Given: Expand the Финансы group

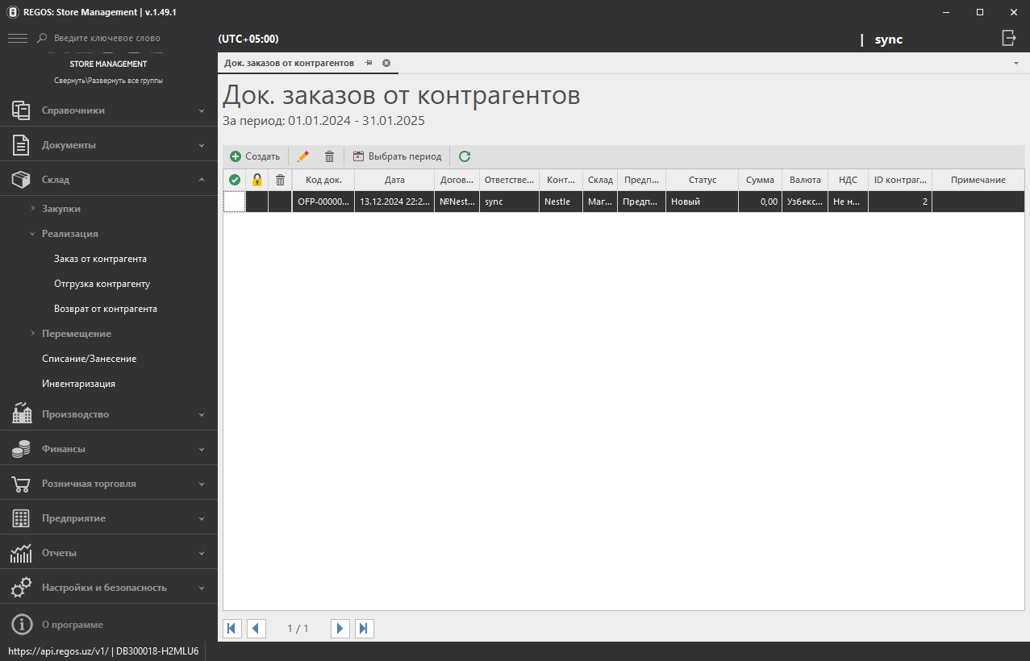Looking at the screenshot, I should (109, 449).
